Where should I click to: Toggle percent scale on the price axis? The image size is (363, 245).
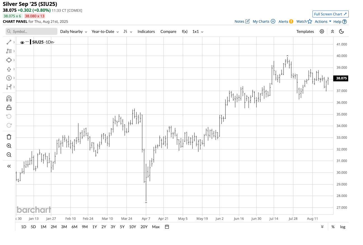coord(333,227)
